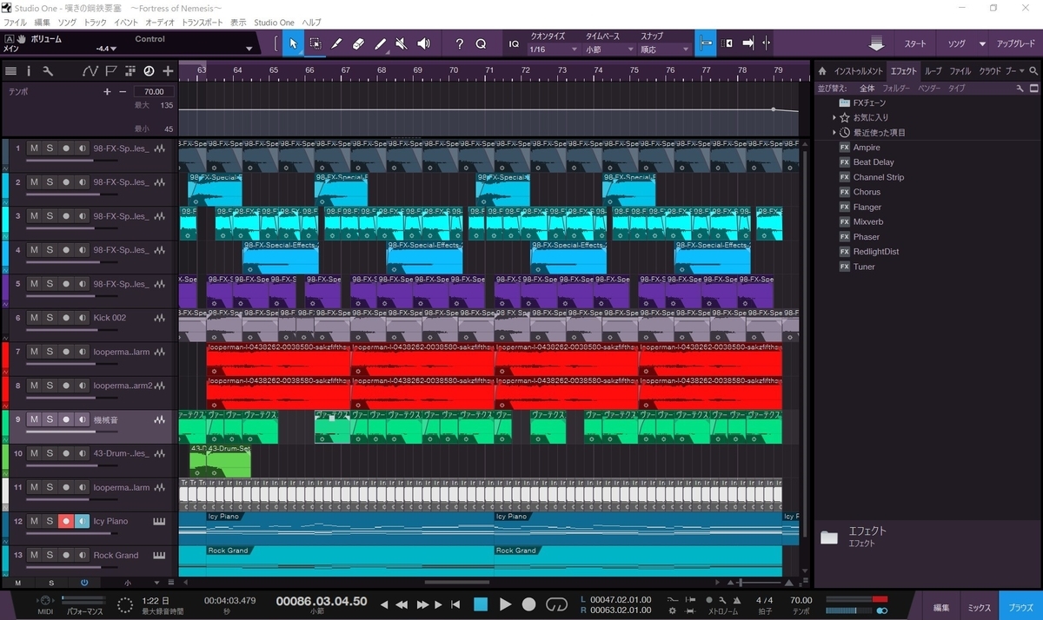Open the track list icon
Viewport: 1043px width, 620px height.
11,71
